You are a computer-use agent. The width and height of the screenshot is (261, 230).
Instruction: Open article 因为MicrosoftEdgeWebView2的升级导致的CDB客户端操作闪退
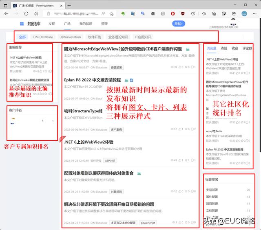click(x=123, y=49)
